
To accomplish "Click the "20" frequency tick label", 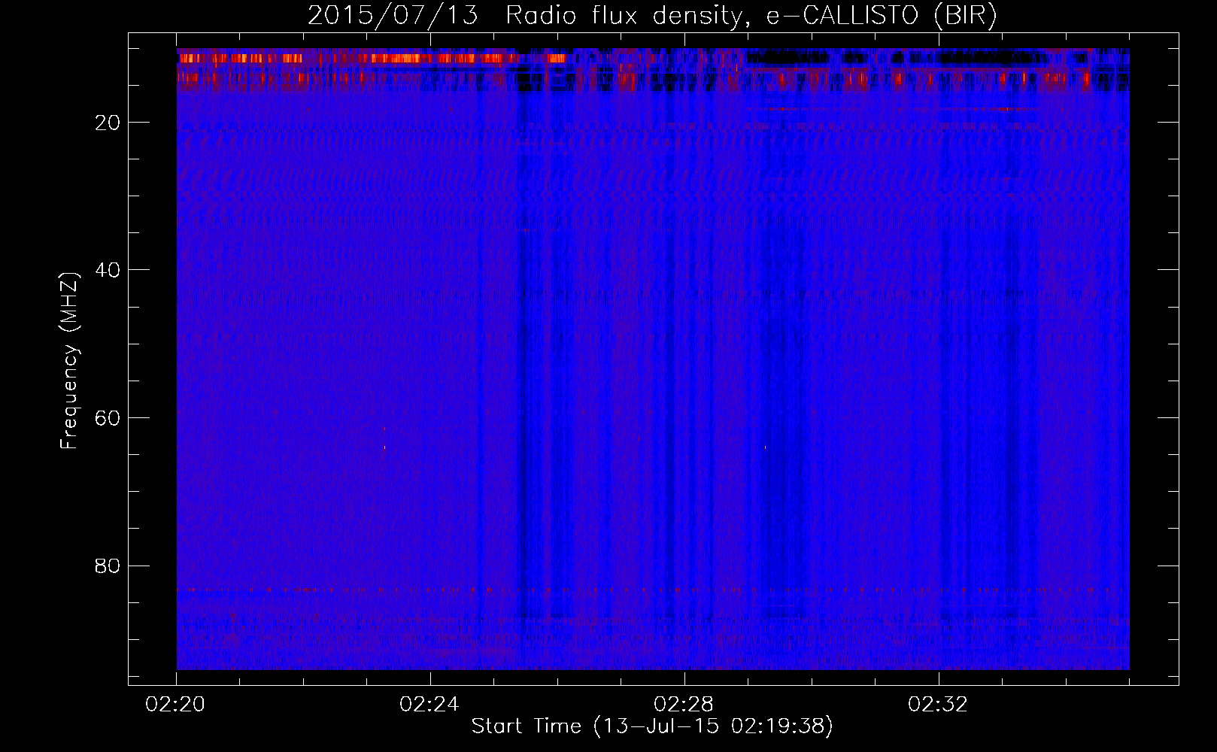I will pos(108,123).
